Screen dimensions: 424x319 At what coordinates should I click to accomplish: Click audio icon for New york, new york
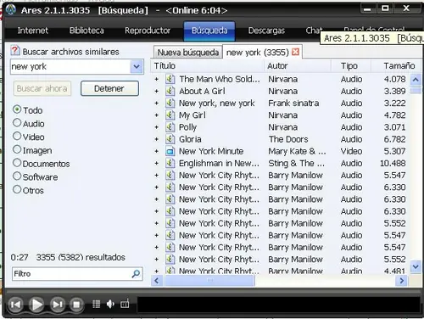(x=170, y=103)
